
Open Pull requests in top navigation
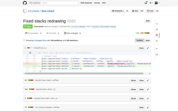(86, 3)
